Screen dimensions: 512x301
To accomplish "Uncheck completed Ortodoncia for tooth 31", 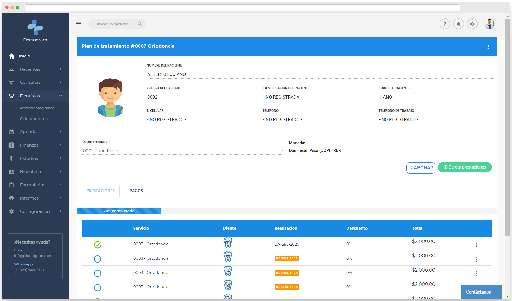I will click(x=98, y=245).
